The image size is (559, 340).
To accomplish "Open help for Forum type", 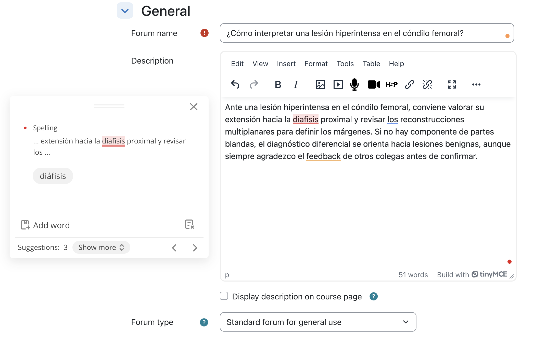I will (204, 322).
